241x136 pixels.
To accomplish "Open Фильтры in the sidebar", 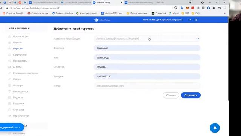I will coord(18,85).
